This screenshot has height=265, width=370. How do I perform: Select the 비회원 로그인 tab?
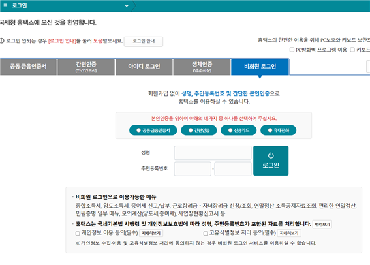(260, 67)
